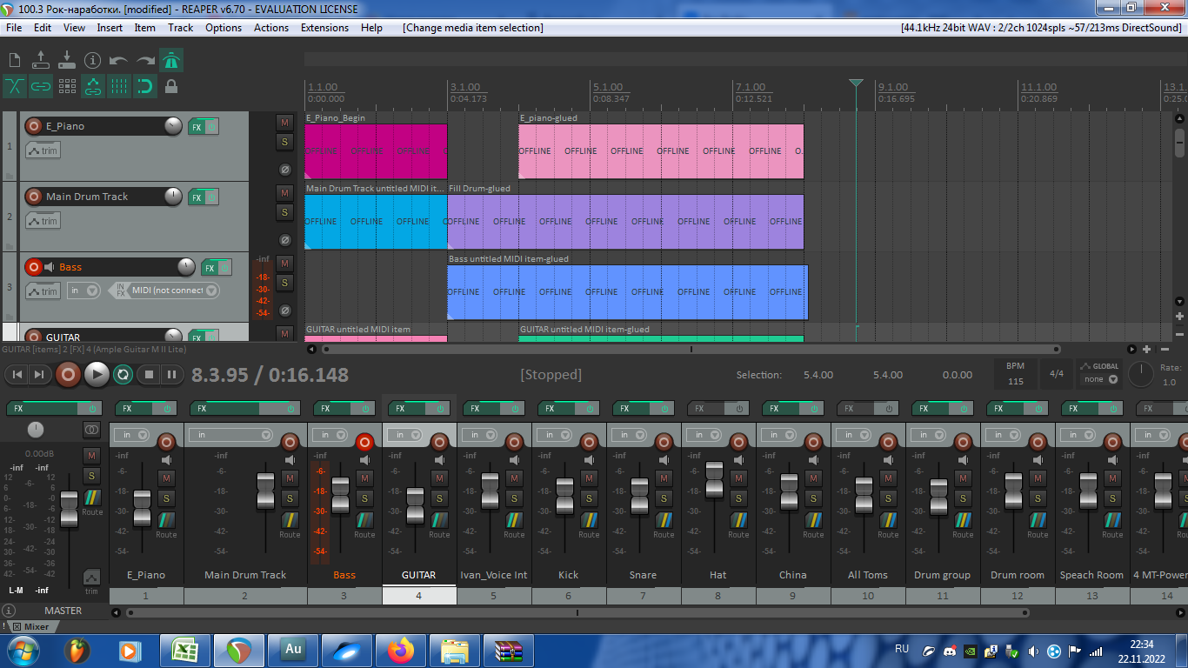Open the File menu
1188x668 pixels.
14,28
